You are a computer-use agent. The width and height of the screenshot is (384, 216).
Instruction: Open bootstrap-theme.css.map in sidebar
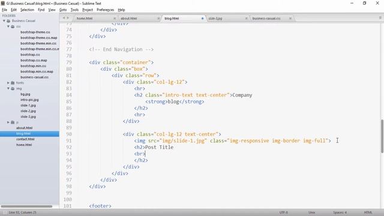click(38, 38)
